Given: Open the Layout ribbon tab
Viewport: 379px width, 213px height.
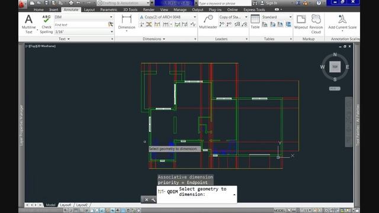Looking at the screenshot, I should tap(89, 9).
